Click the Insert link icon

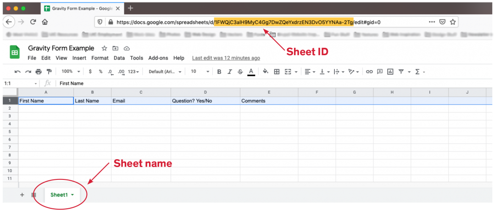coord(369,72)
